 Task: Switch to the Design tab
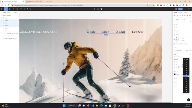click(175, 13)
